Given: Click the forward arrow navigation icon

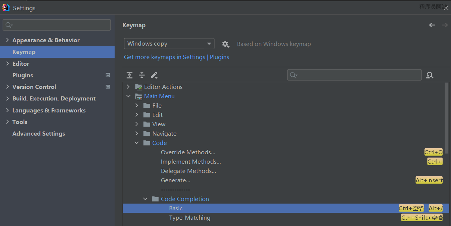Looking at the screenshot, I should (x=444, y=25).
